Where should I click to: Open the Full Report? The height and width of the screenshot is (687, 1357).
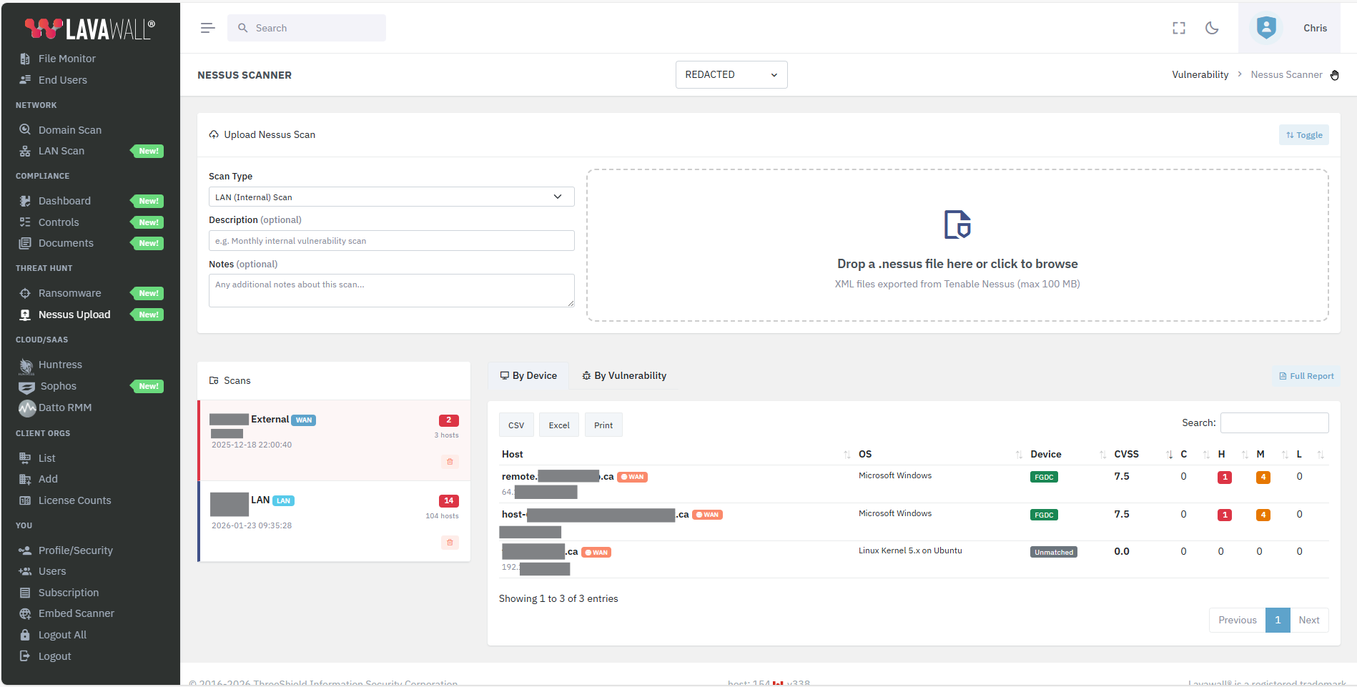(1306, 375)
